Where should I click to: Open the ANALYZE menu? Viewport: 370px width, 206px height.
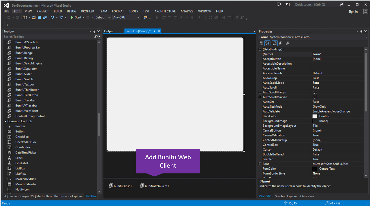point(187,11)
